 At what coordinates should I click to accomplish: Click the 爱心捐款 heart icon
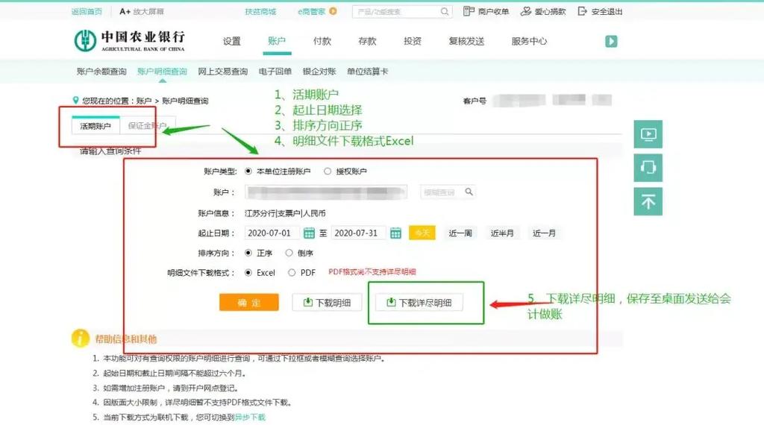coord(526,10)
